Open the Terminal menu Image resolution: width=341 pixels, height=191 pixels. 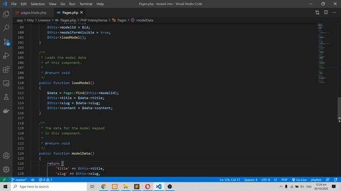pyautogui.click(x=86, y=4)
